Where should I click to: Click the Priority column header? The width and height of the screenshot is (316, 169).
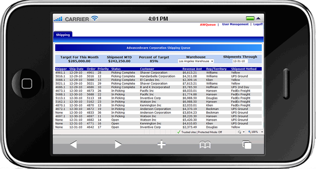tap(103, 69)
